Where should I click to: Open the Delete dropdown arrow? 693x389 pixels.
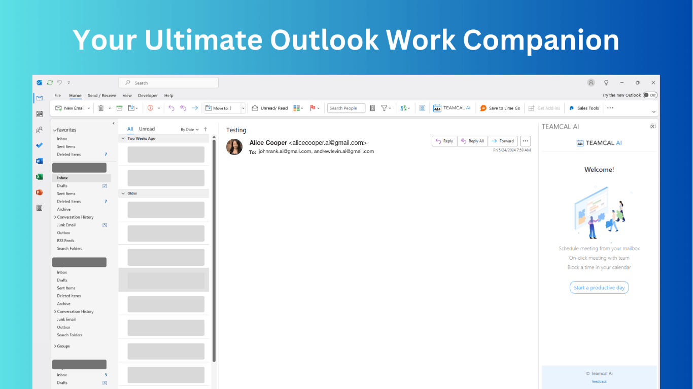coord(110,108)
